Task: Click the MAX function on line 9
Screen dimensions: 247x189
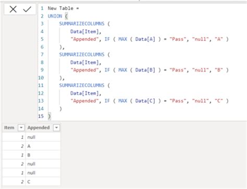Action: click(x=122, y=70)
